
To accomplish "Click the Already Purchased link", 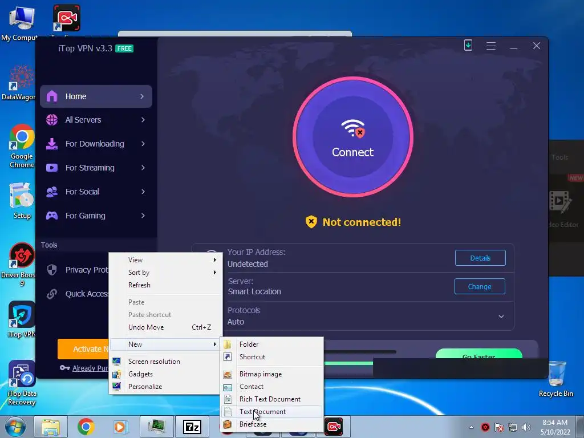I will pos(91,368).
